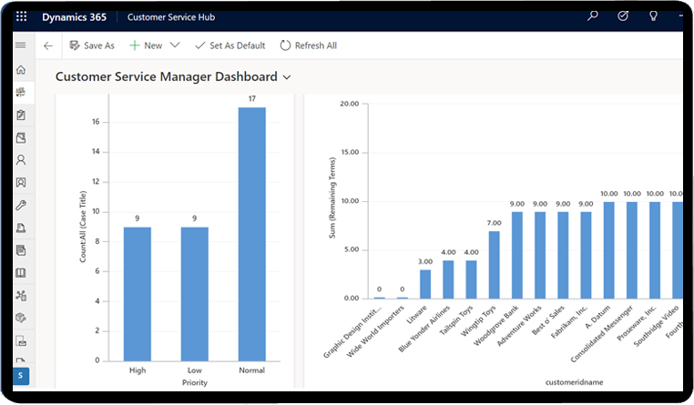
Task: Click the Refresh All label
Action: pyautogui.click(x=316, y=46)
